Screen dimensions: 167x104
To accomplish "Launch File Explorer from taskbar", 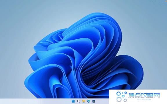I will (x=83, y=101).
